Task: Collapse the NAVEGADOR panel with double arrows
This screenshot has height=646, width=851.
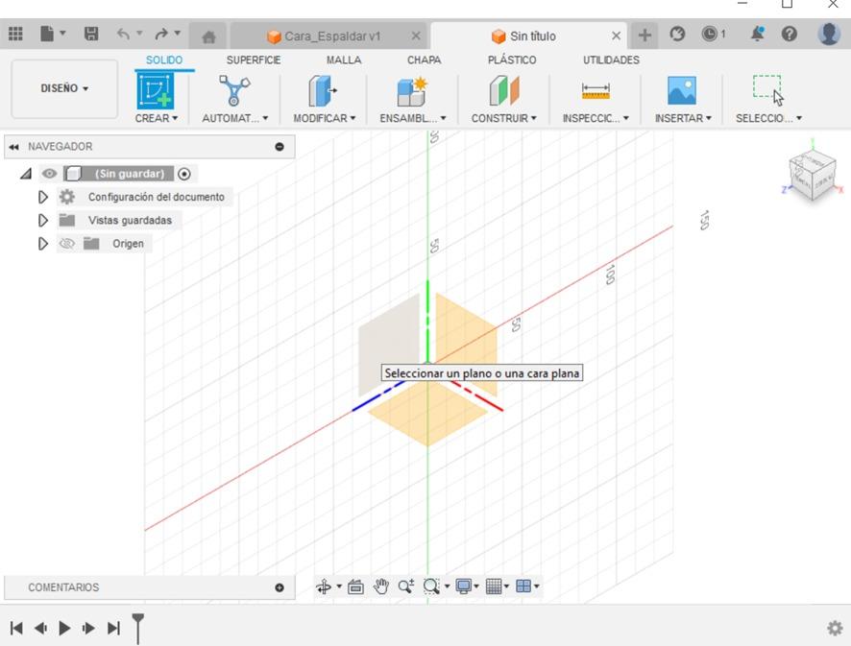Action: point(14,147)
